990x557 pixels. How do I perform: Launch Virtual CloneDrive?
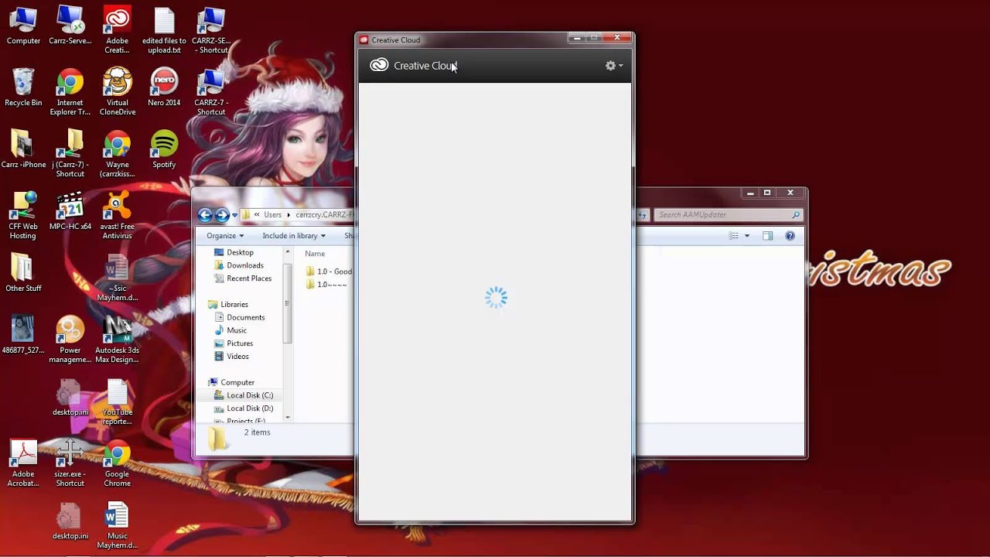pyautogui.click(x=118, y=92)
